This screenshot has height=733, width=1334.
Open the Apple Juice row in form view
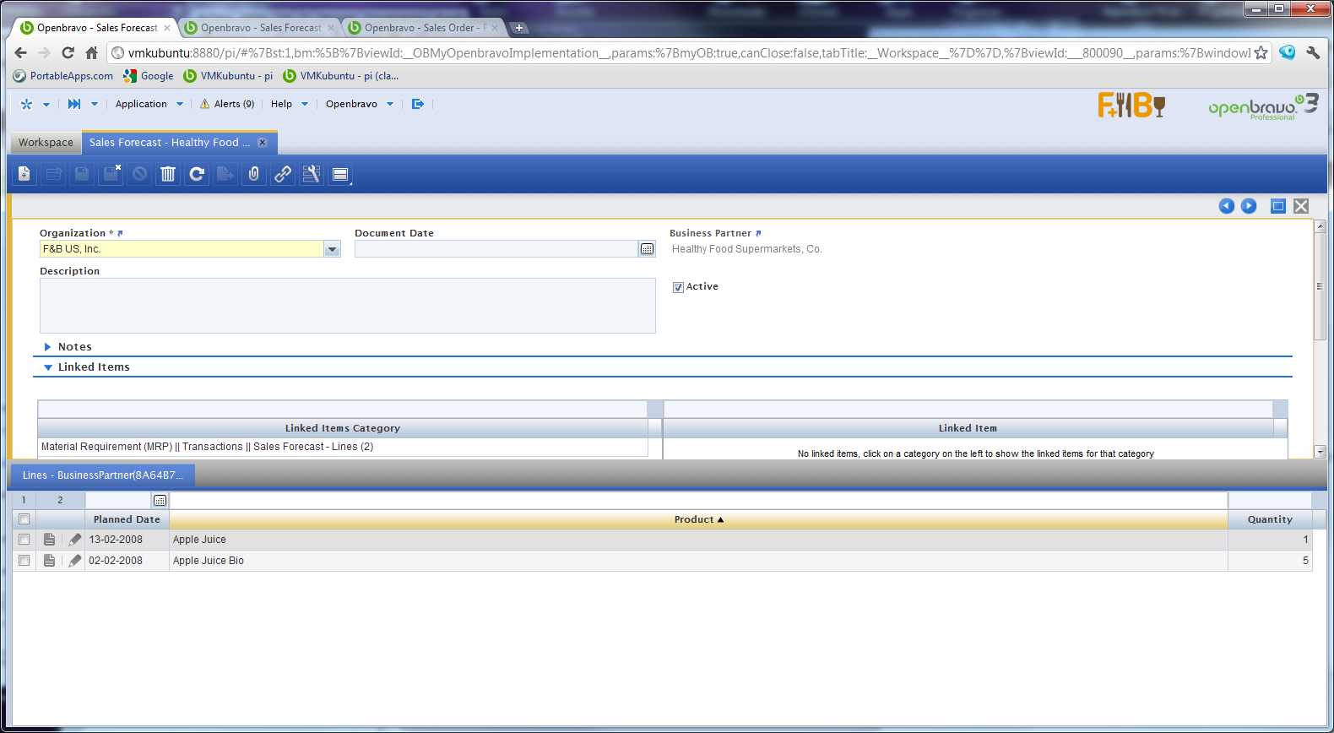(50, 540)
